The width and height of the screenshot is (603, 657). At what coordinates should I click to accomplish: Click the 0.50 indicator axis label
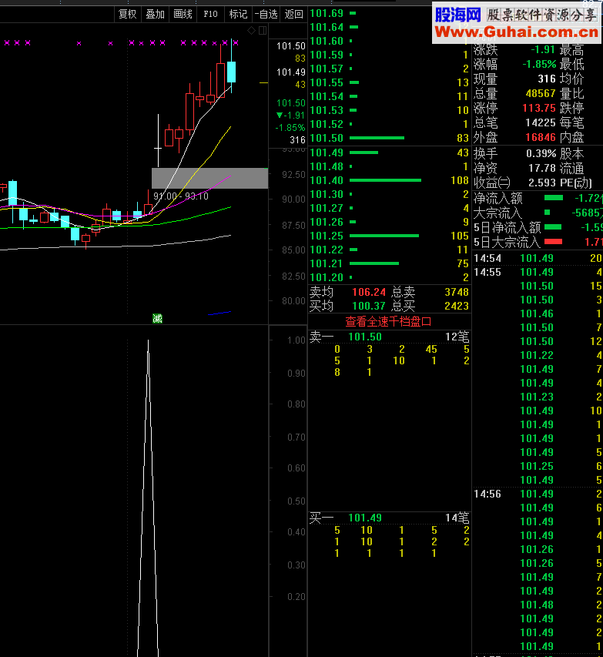pyautogui.click(x=296, y=501)
